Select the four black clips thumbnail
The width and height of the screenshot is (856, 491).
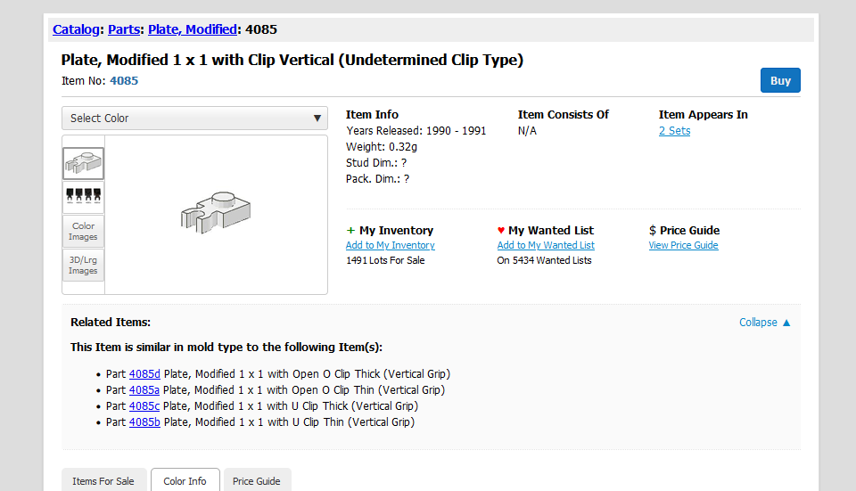tap(83, 197)
